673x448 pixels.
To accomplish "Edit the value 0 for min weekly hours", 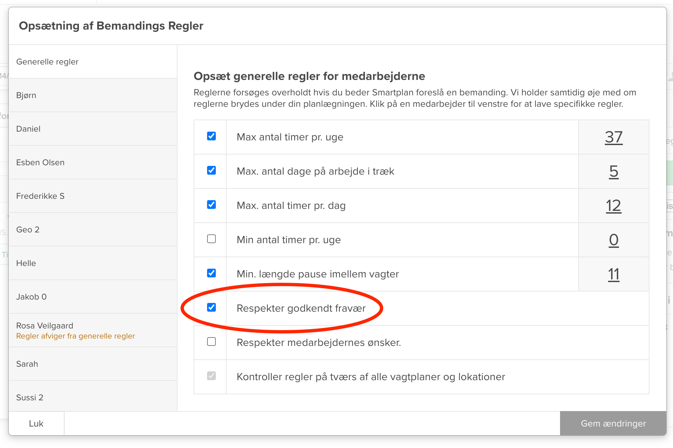I will (613, 240).
